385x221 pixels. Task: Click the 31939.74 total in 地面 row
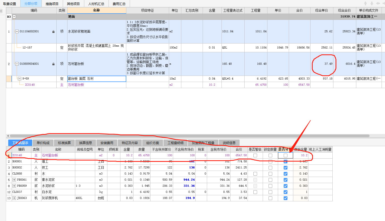pyautogui.click(x=345, y=16)
